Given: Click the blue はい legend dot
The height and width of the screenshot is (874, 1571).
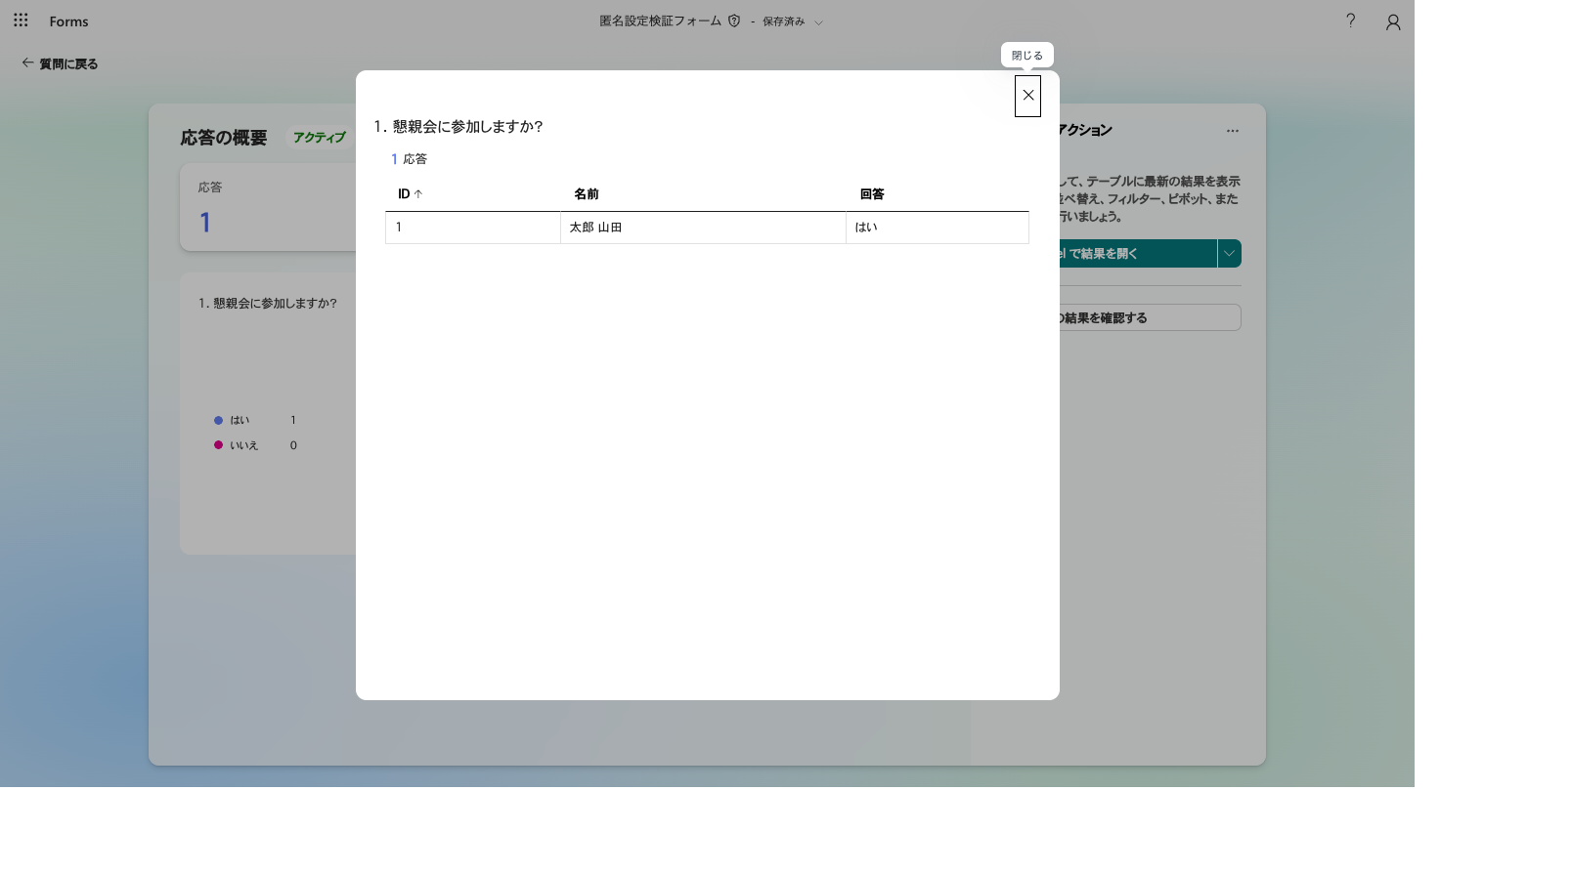Looking at the screenshot, I should pyautogui.click(x=218, y=420).
